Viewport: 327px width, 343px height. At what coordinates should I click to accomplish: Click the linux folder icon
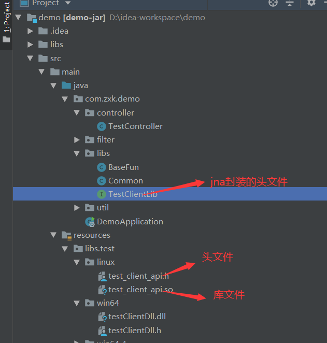[x=90, y=262]
